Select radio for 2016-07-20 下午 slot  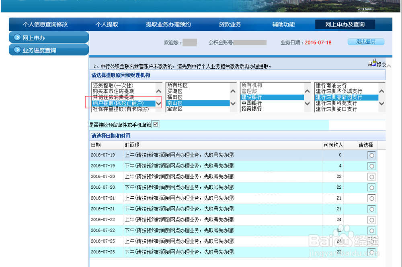[371, 188]
